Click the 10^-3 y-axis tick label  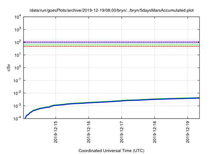click(x=17, y=106)
